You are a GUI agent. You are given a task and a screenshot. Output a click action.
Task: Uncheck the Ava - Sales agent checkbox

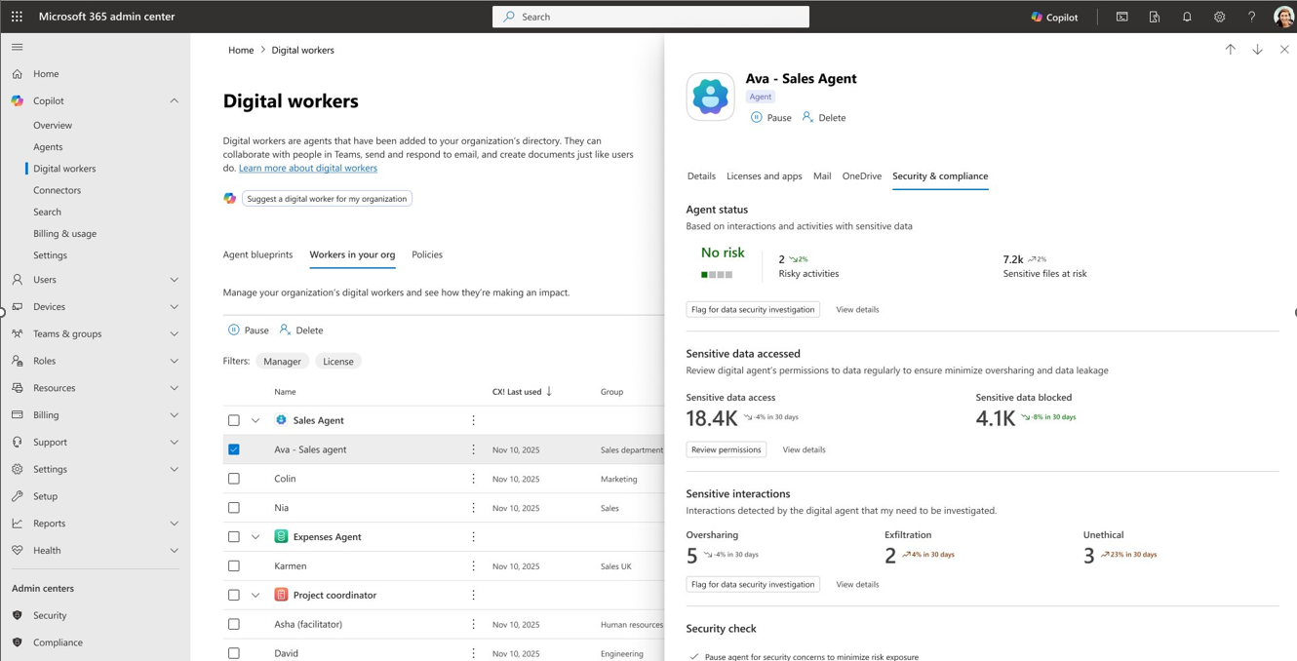pos(234,449)
